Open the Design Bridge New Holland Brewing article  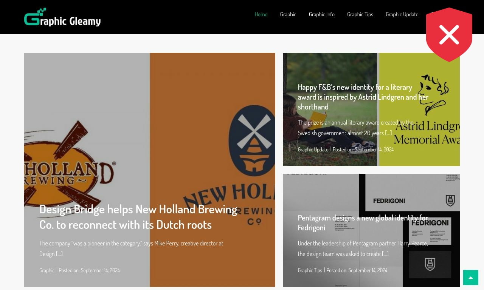pos(138,217)
